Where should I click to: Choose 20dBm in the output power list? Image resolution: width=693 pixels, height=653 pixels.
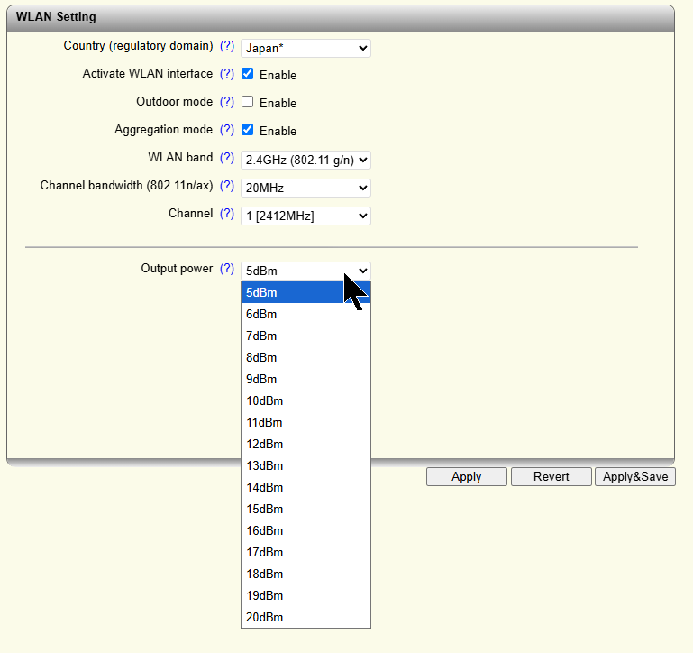[x=265, y=617]
